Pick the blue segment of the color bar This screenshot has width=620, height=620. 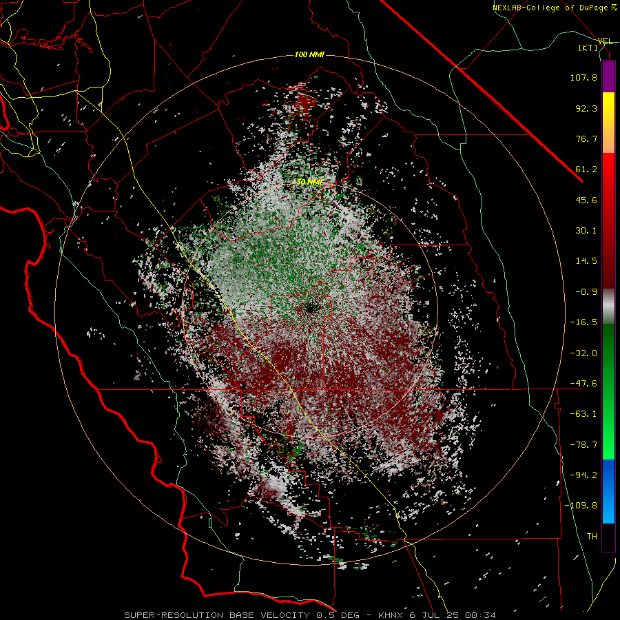608,491
